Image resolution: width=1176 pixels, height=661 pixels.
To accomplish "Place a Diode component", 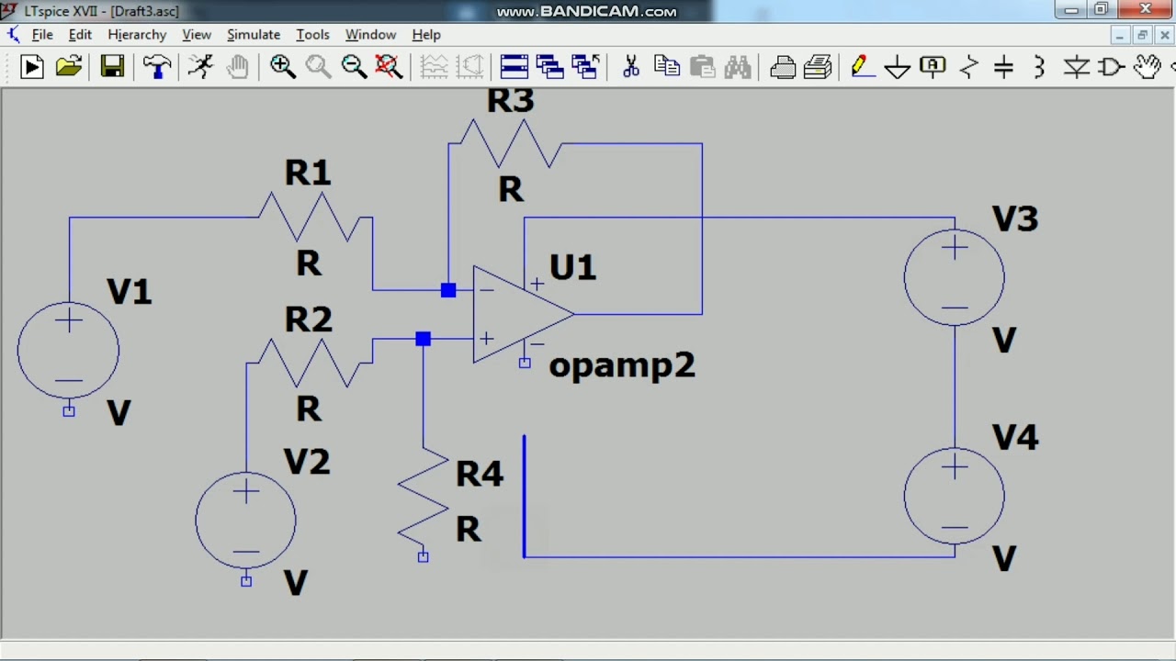I will click(x=1076, y=67).
